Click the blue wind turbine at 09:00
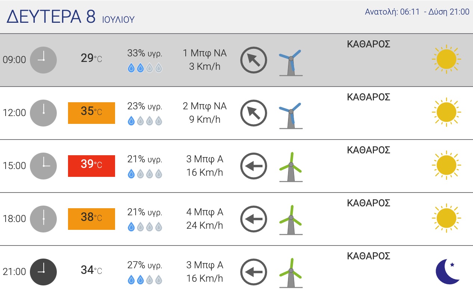473x297 pixels. tap(290, 63)
